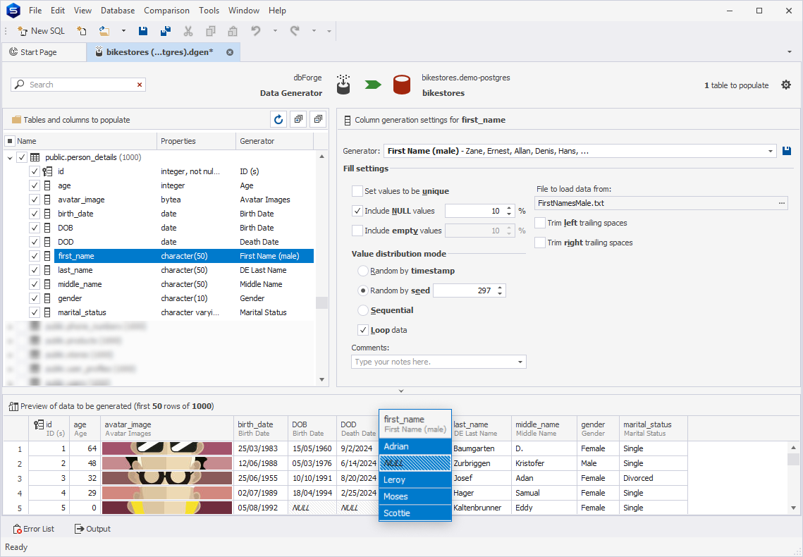The height and width of the screenshot is (557, 803).
Task: Click the Copy icon in the toolbar
Action: tap(211, 31)
